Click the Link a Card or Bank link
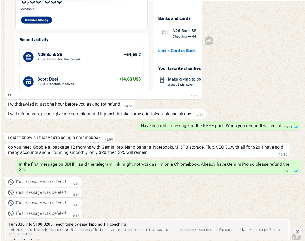Image resolution: width=305 pixels, height=241 pixels. click(x=177, y=50)
